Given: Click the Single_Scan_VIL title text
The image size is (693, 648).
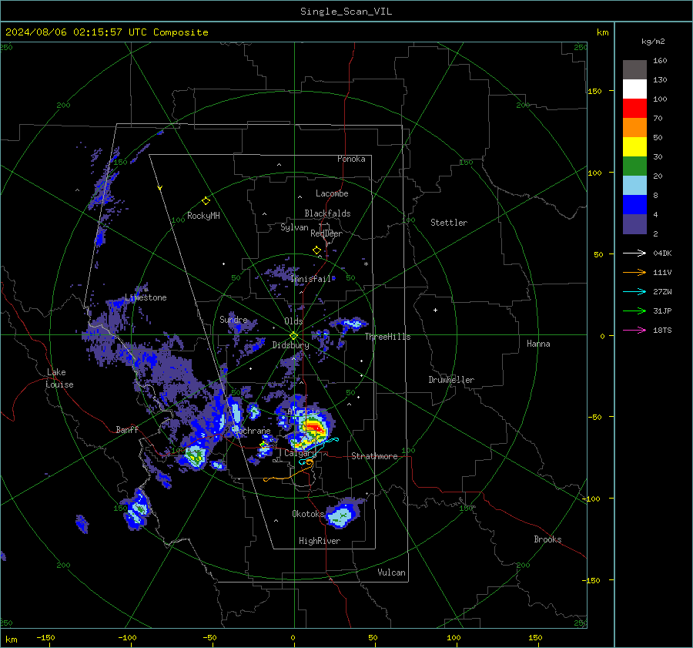Looking at the screenshot, I should click(x=346, y=11).
